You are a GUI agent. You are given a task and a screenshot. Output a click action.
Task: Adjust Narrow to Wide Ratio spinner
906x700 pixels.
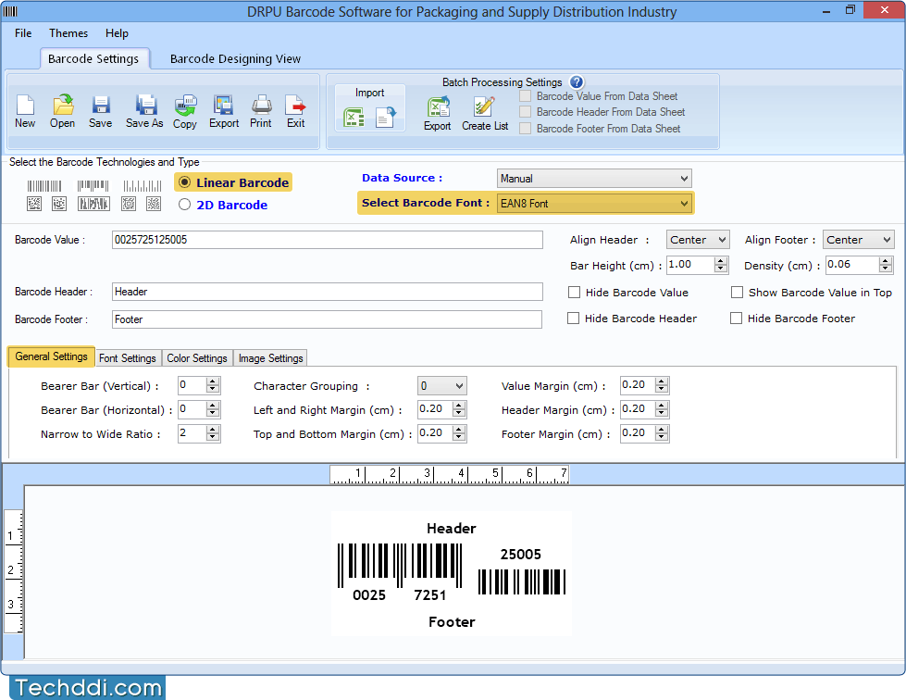[x=213, y=433]
